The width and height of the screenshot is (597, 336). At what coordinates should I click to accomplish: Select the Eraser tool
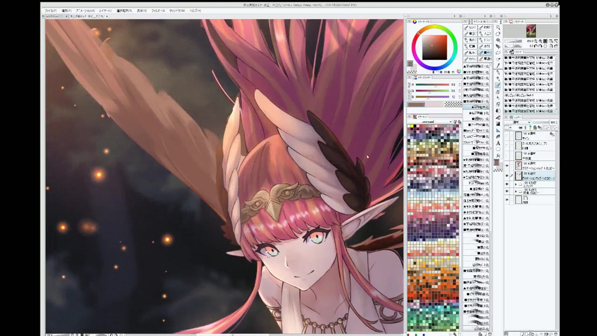click(498, 104)
